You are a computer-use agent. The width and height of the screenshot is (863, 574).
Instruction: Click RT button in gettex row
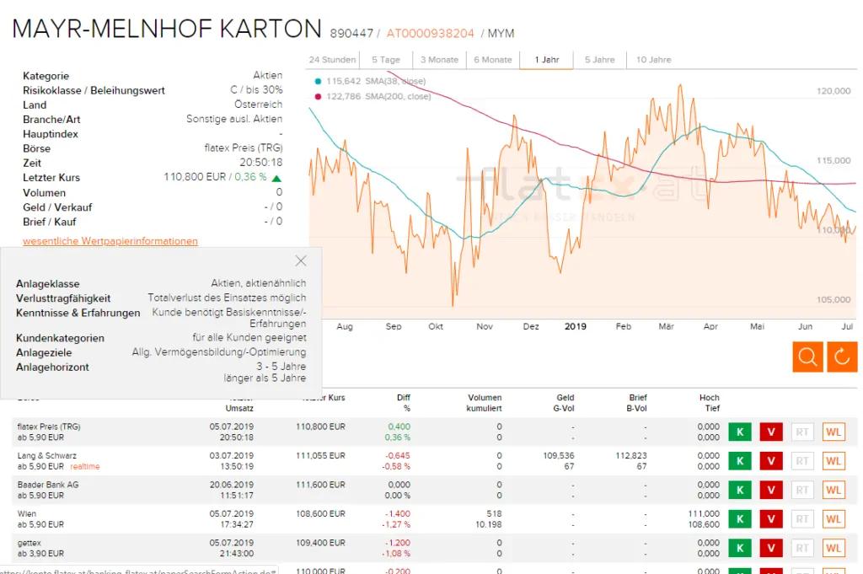(802, 548)
